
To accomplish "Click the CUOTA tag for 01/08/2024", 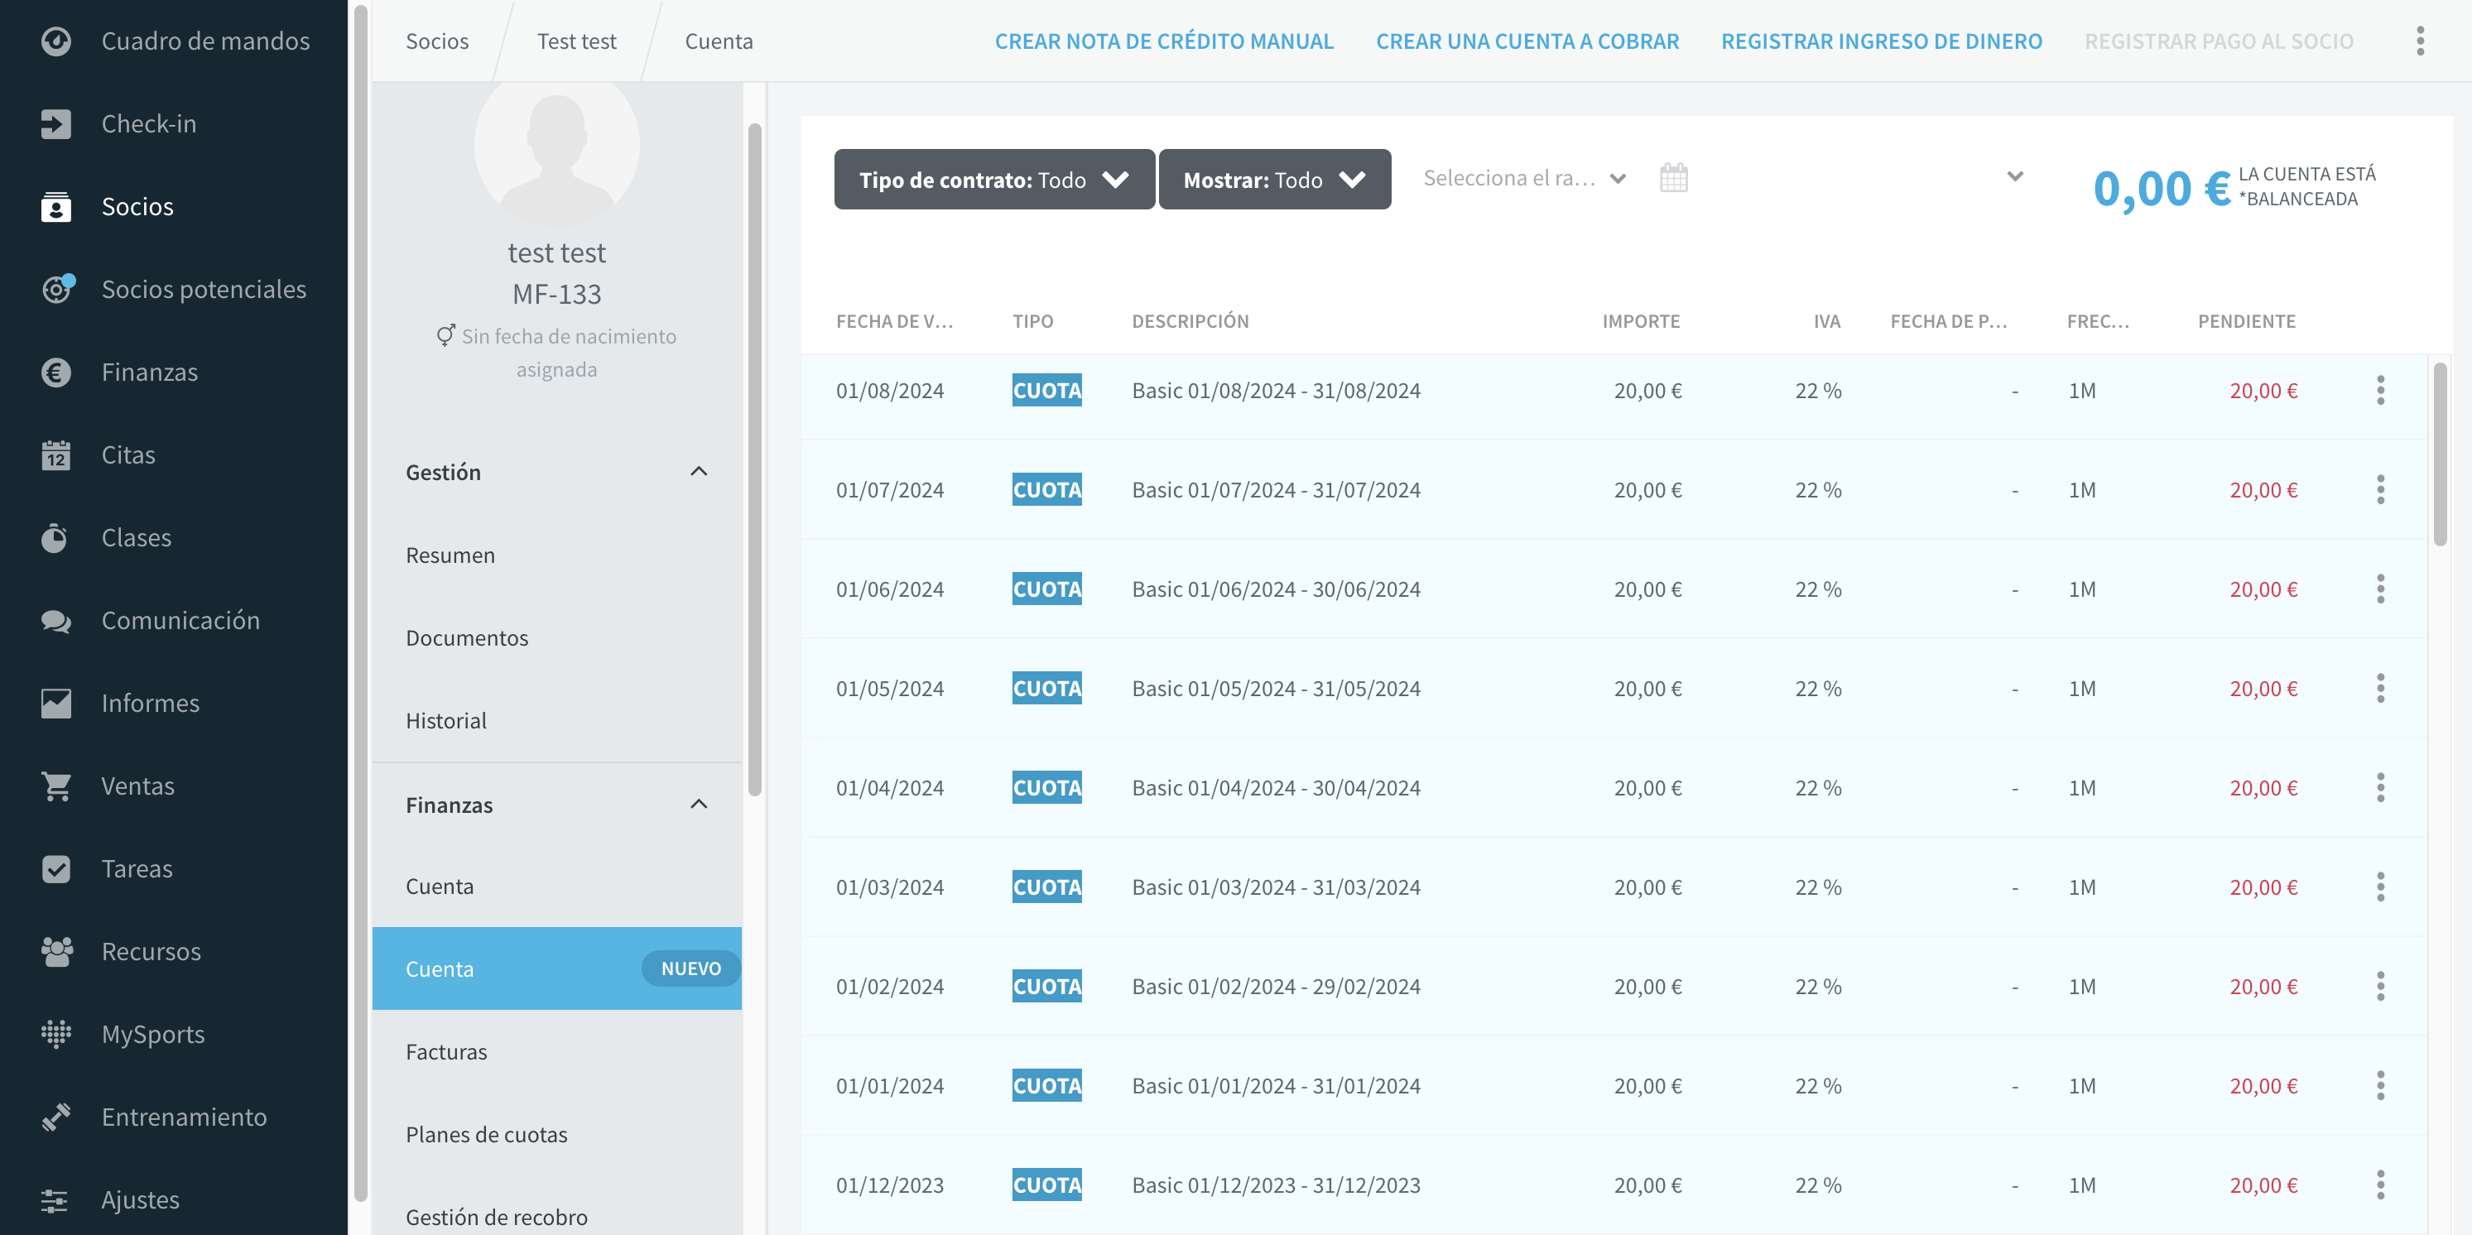I will 1047,391.
